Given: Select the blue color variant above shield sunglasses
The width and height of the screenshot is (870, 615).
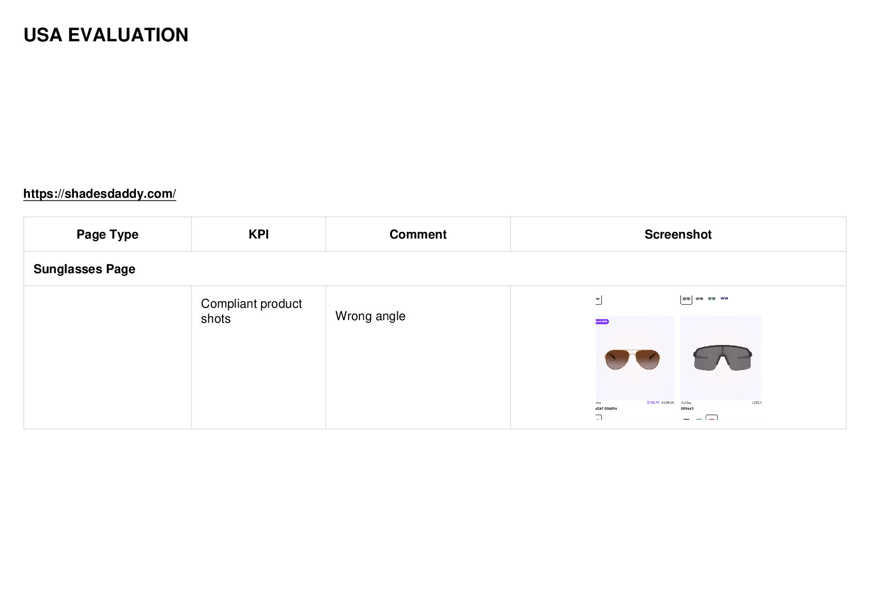Looking at the screenshot, I should (724, 298).
